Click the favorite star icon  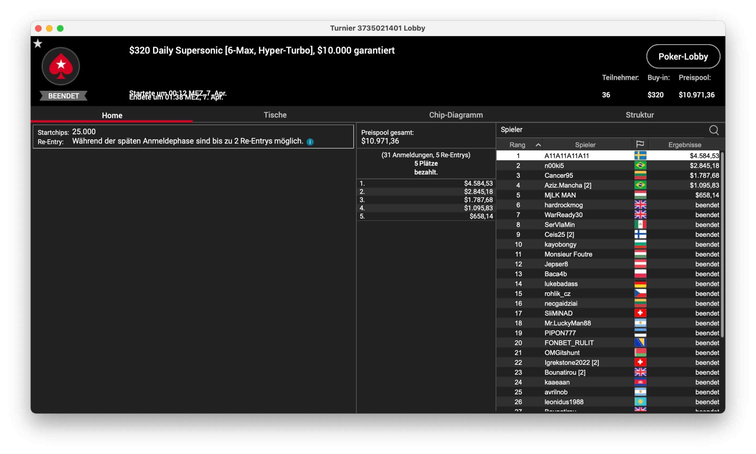pos(38,44)
